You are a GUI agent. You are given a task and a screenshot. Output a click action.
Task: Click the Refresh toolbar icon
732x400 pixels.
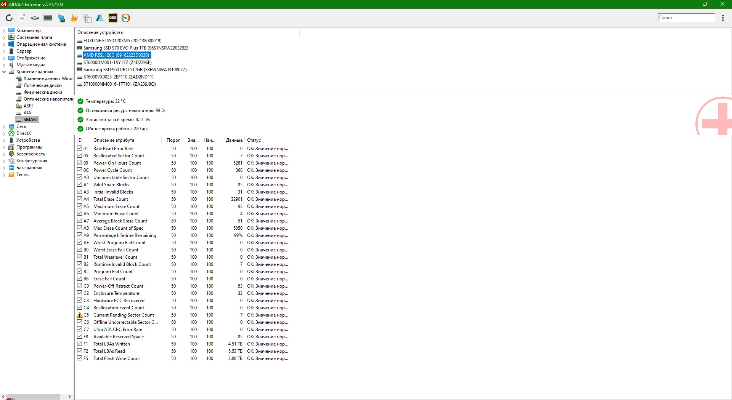[9, 18]
